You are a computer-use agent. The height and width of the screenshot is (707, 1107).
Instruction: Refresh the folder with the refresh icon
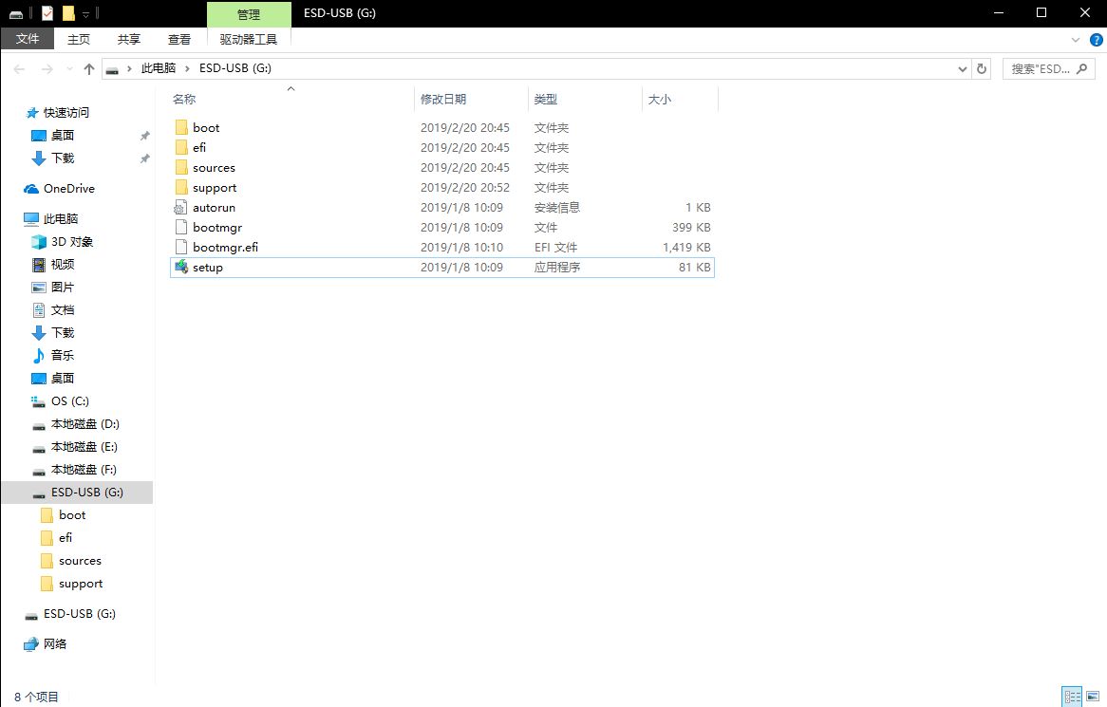click(x=982, y=68)
